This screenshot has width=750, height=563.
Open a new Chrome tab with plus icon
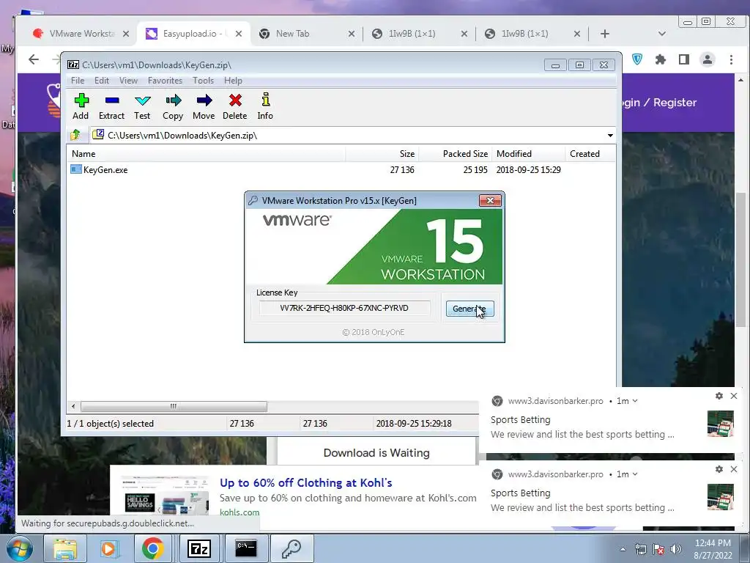click(604, 34)
